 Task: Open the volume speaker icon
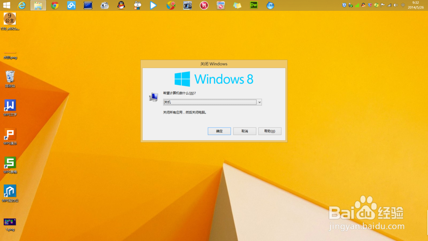(x=395, y=5)
